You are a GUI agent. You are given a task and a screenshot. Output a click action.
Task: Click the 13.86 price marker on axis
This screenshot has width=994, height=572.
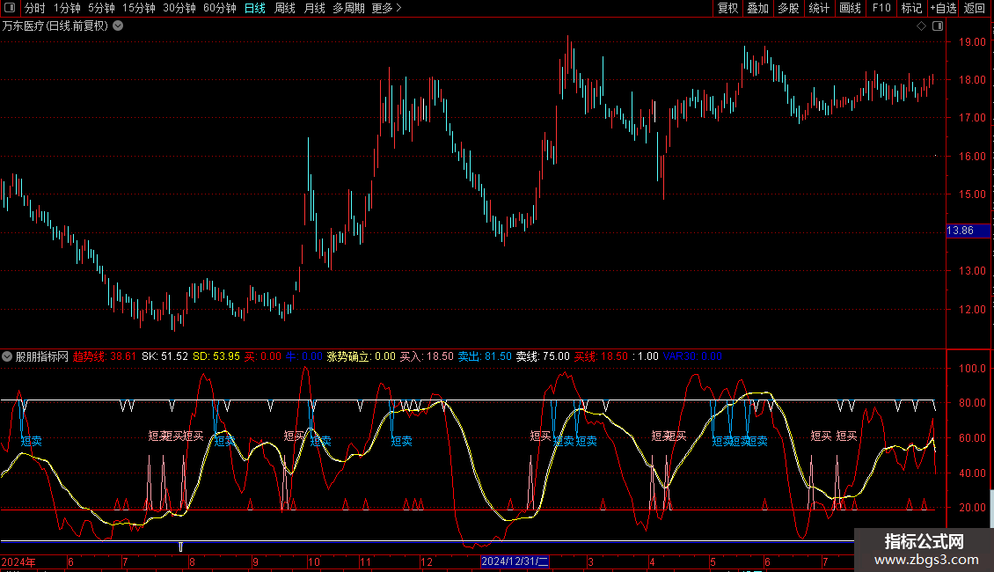968,231
